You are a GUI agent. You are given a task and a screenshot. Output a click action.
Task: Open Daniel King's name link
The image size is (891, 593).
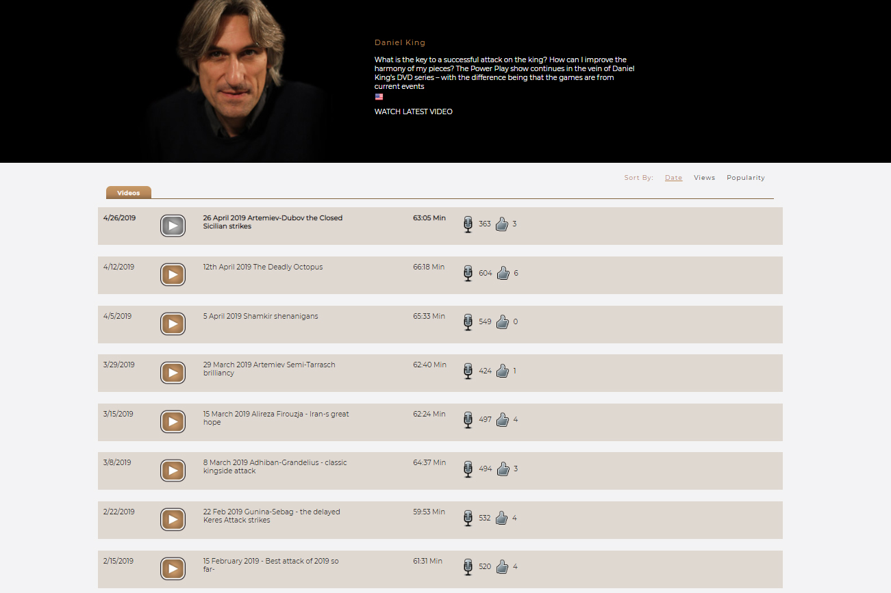point(400,42)
